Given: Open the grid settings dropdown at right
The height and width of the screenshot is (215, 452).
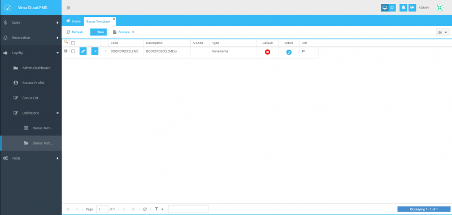Looking at the screenshot, I should [x=443, y=32].
